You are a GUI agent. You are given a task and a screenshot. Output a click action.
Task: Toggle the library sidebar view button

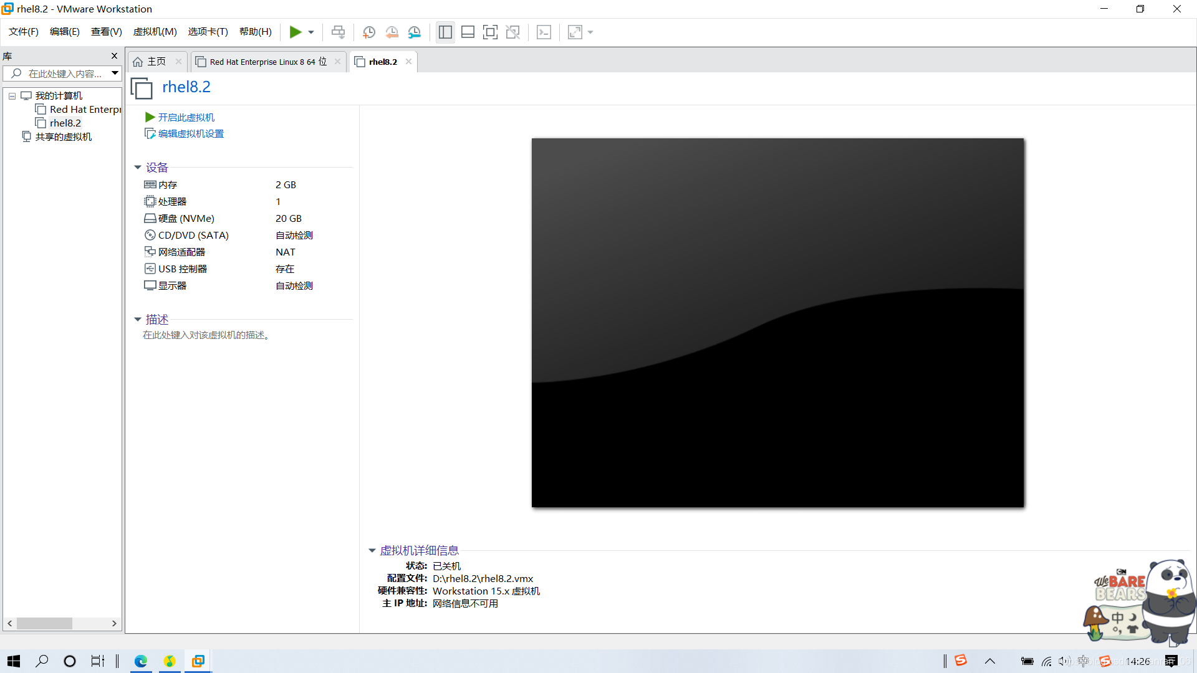[x=445, y=32]
